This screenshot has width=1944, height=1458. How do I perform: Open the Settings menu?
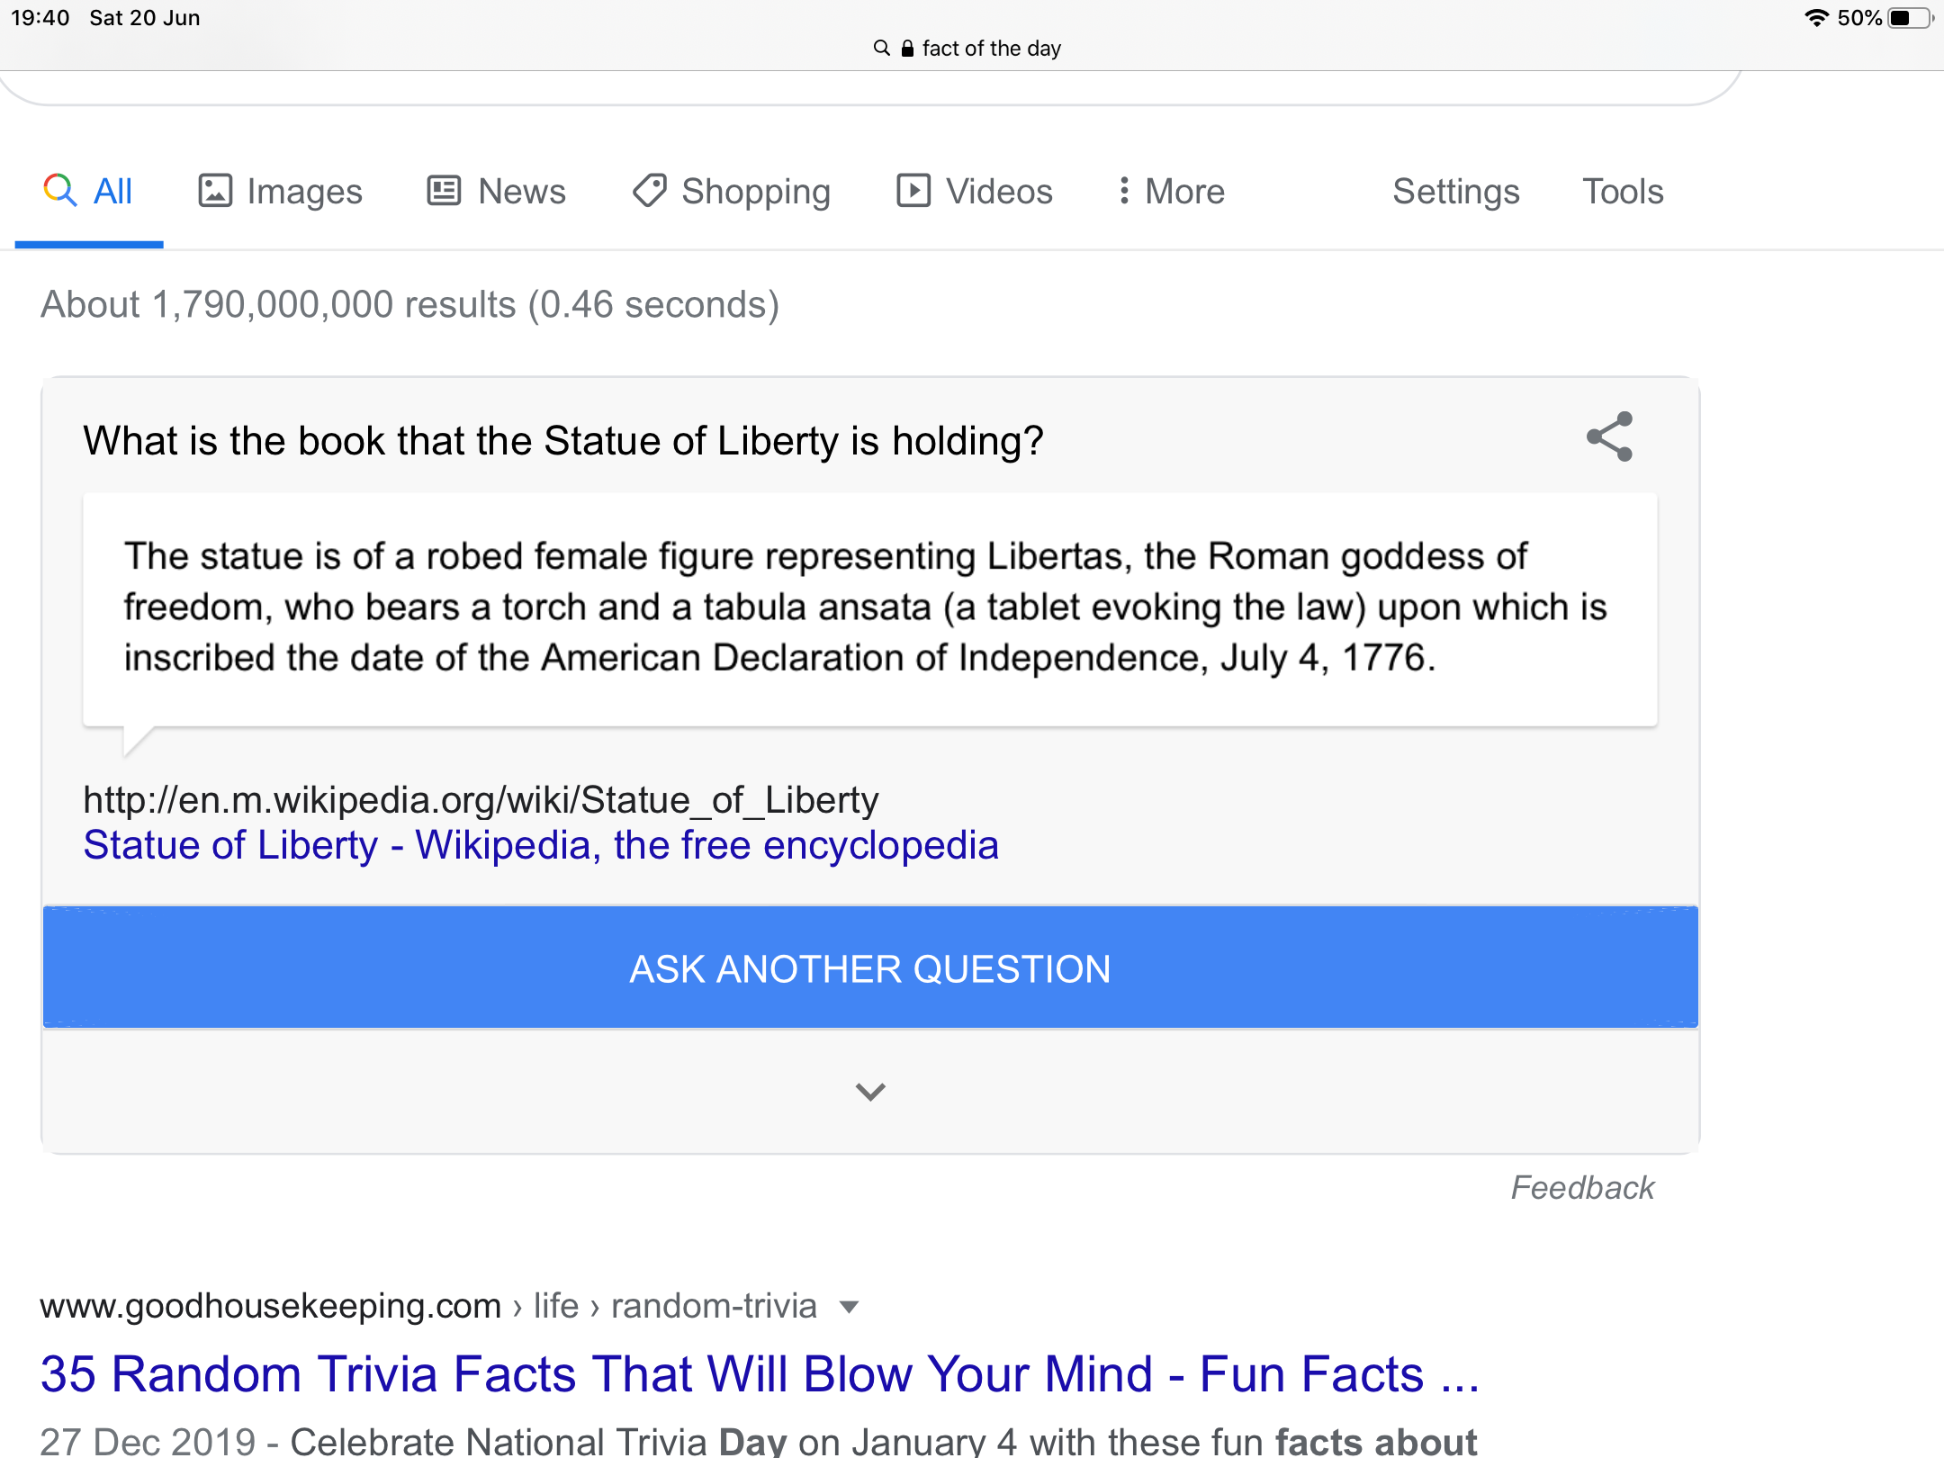(x=1455, y=191)
